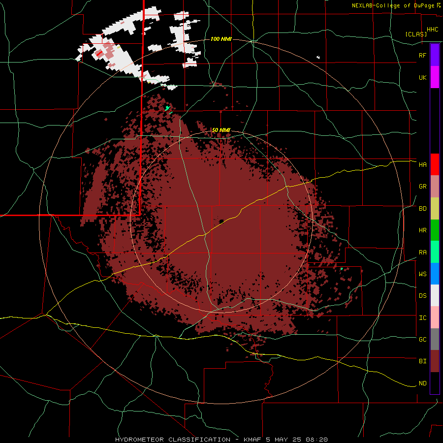Click the HA red legend swatch

coord(435,164)
